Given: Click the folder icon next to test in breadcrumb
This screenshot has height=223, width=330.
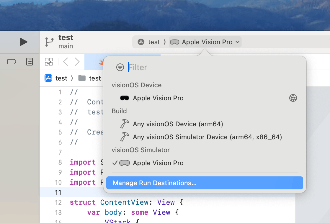Looking at the screenshot, I should (82, 78).
